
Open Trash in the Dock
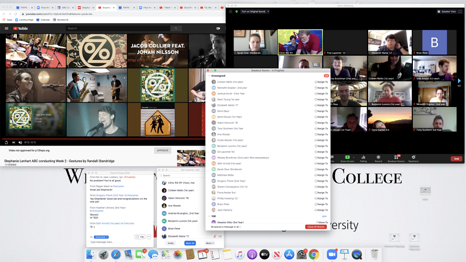point(375,254)
